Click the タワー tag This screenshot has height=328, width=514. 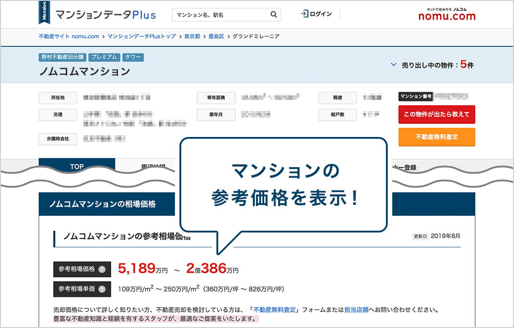coord(133,57)
